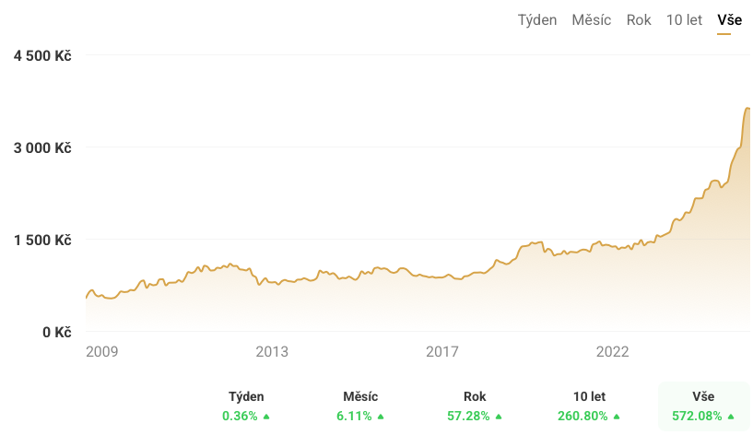The image size is (753, 435).
Task: Switch chart range to Týden in top tabs
Action: (537, 20)
